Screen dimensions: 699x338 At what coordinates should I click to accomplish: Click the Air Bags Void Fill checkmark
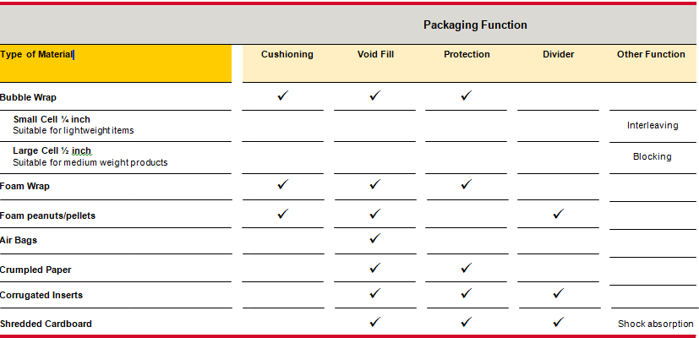pos(375,238)
